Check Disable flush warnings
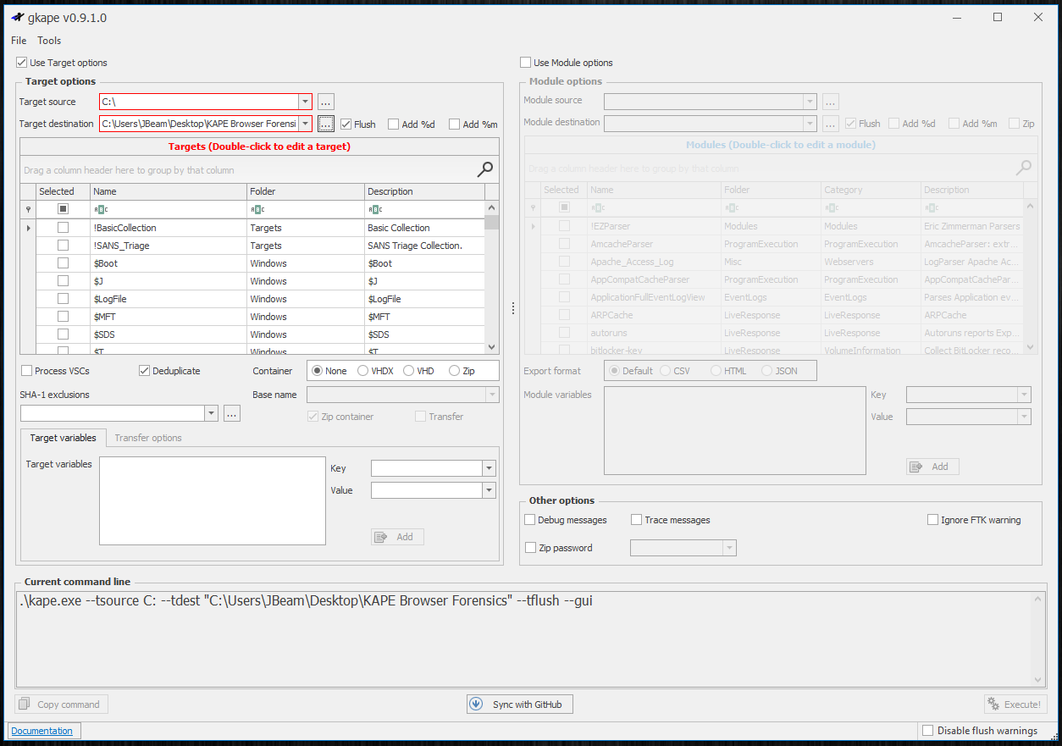The width and height of the screenshot is (1062, 746). 928,731
